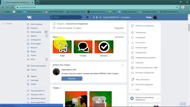Screen dimensions: 190x107
Task: Skip to next track in header player
Action: tap(100, 17)
